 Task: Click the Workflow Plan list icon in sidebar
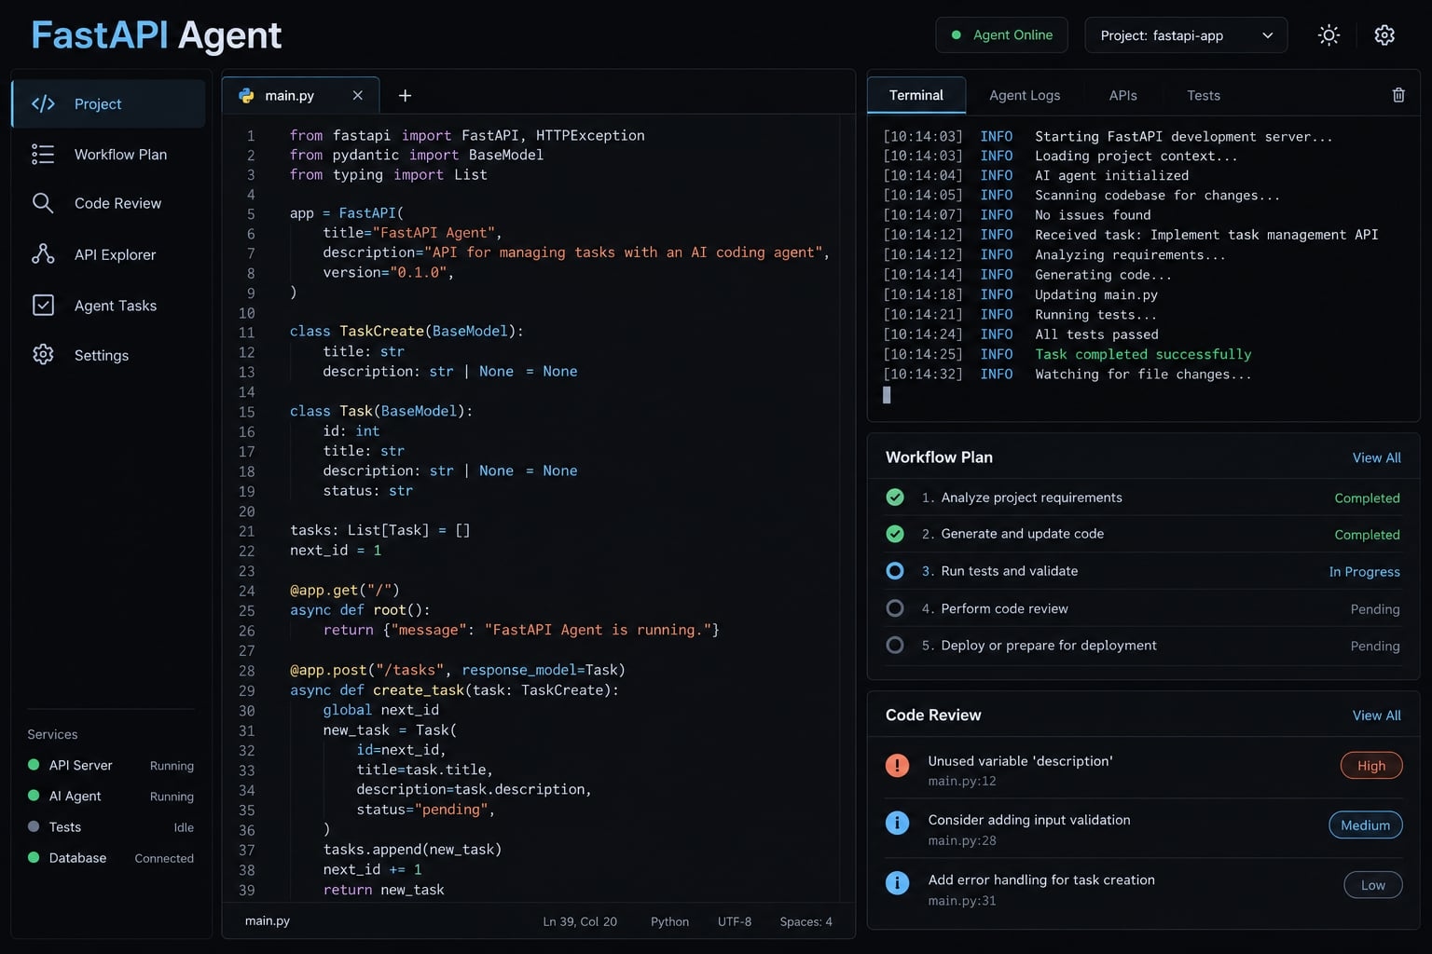[43, 154]
